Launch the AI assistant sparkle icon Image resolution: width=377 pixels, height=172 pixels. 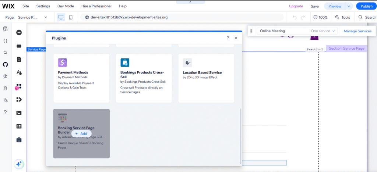coord(19,164)
